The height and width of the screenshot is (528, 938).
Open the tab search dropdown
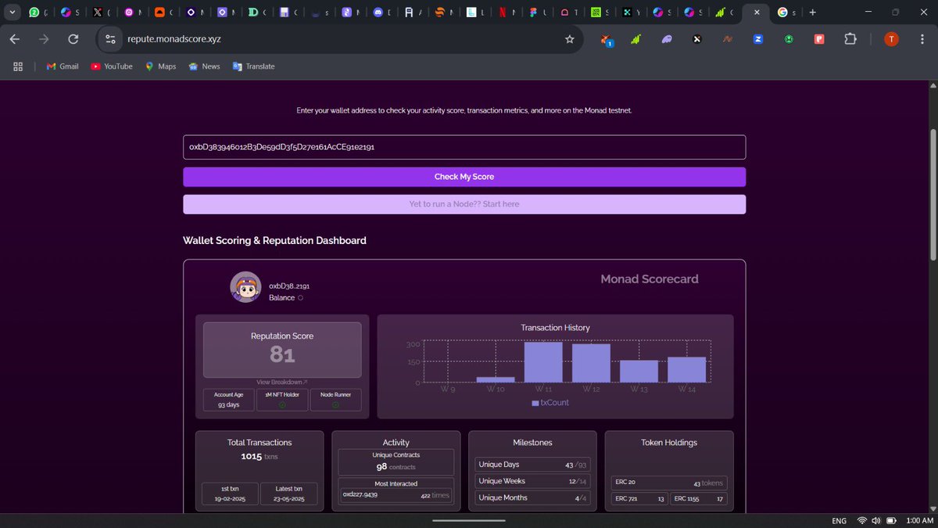(x=12, y=13)
